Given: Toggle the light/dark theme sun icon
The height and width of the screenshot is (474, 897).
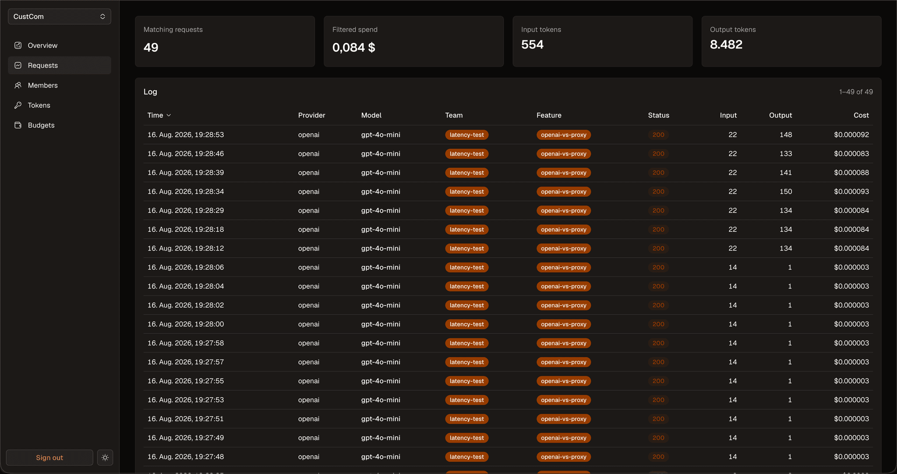Looking at the screenshot, I should click(105, 457).
